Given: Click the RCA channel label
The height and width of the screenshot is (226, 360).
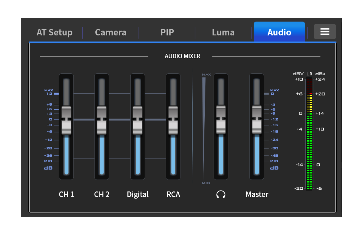Looking at the screenshot, I should pos(173,194).
